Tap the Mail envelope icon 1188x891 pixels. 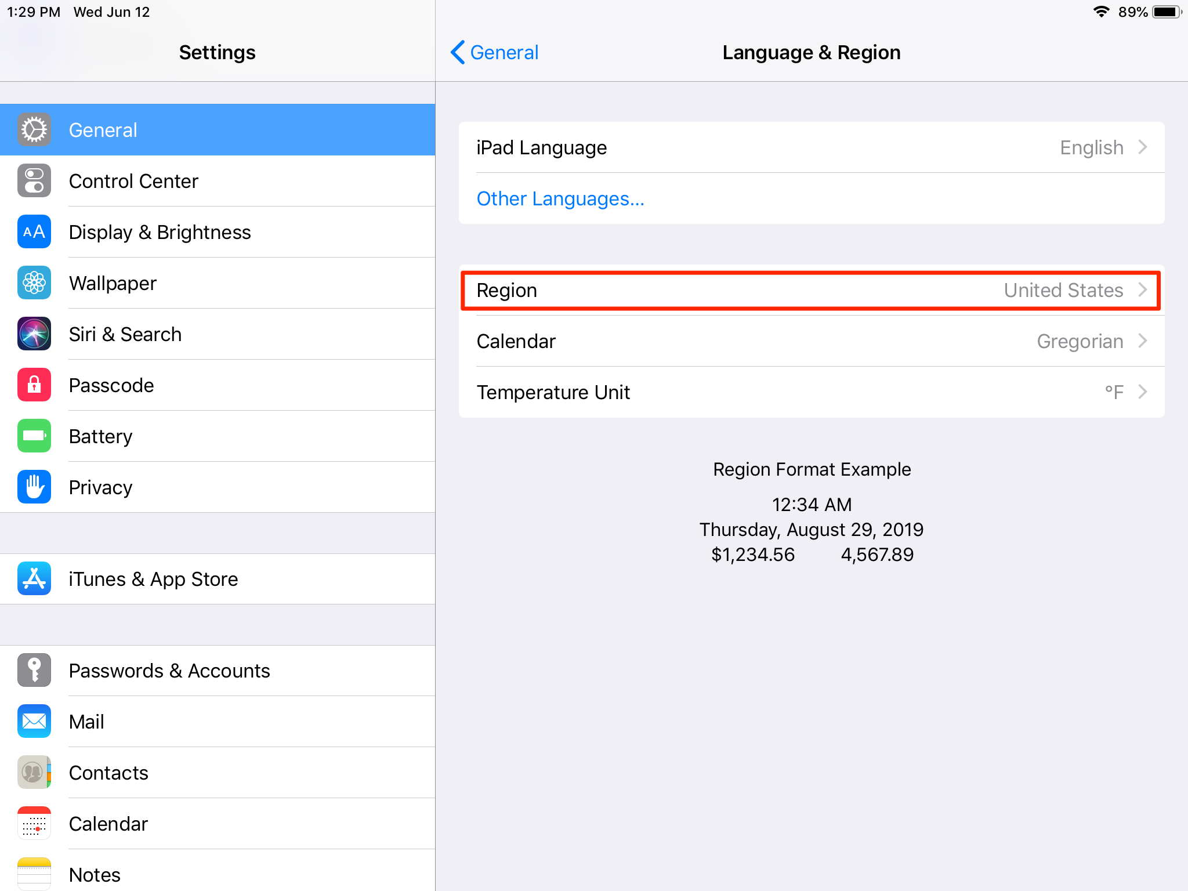pyautogui.click(x=34, y=722)
